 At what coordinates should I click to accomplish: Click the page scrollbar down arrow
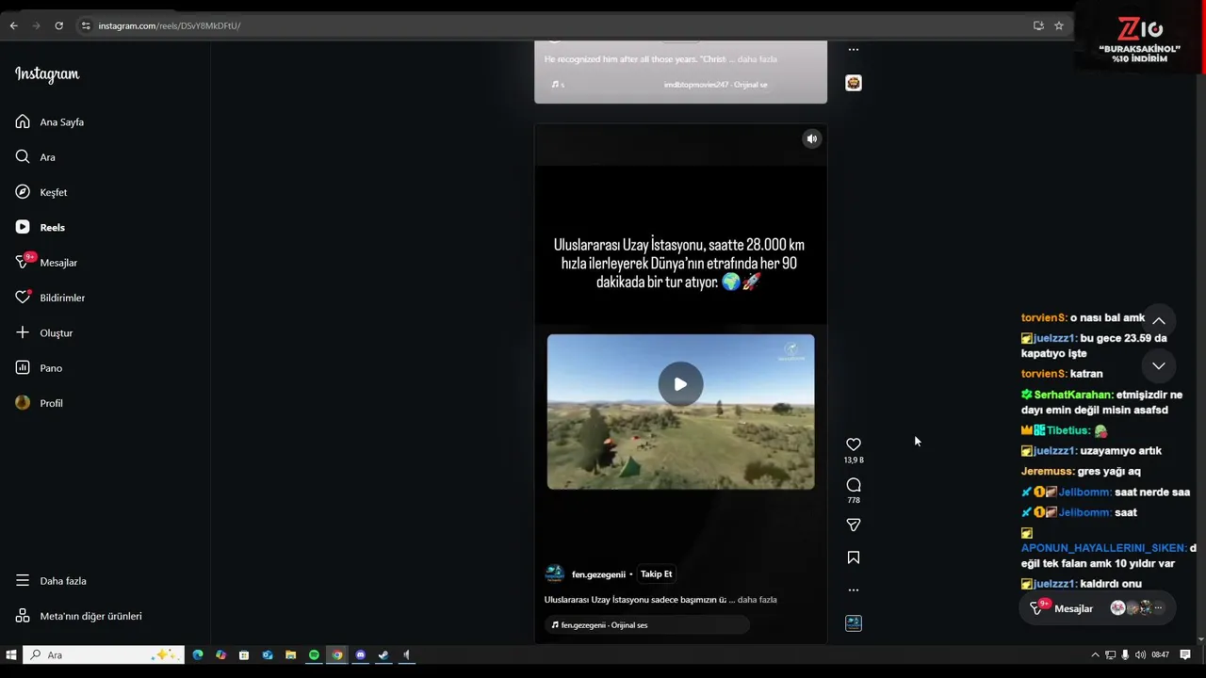click(x=1200, y=639)
